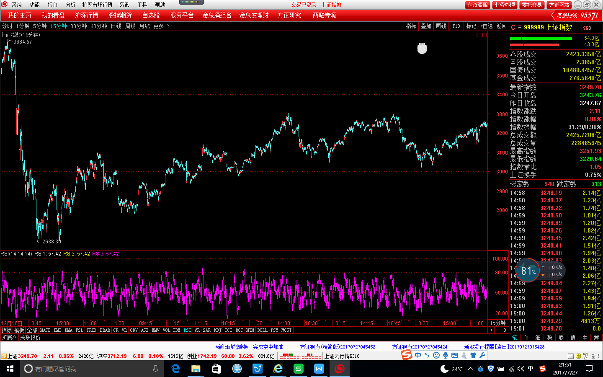Switch to 笔 tick tab
603x377 pixels.
point(515,338)
